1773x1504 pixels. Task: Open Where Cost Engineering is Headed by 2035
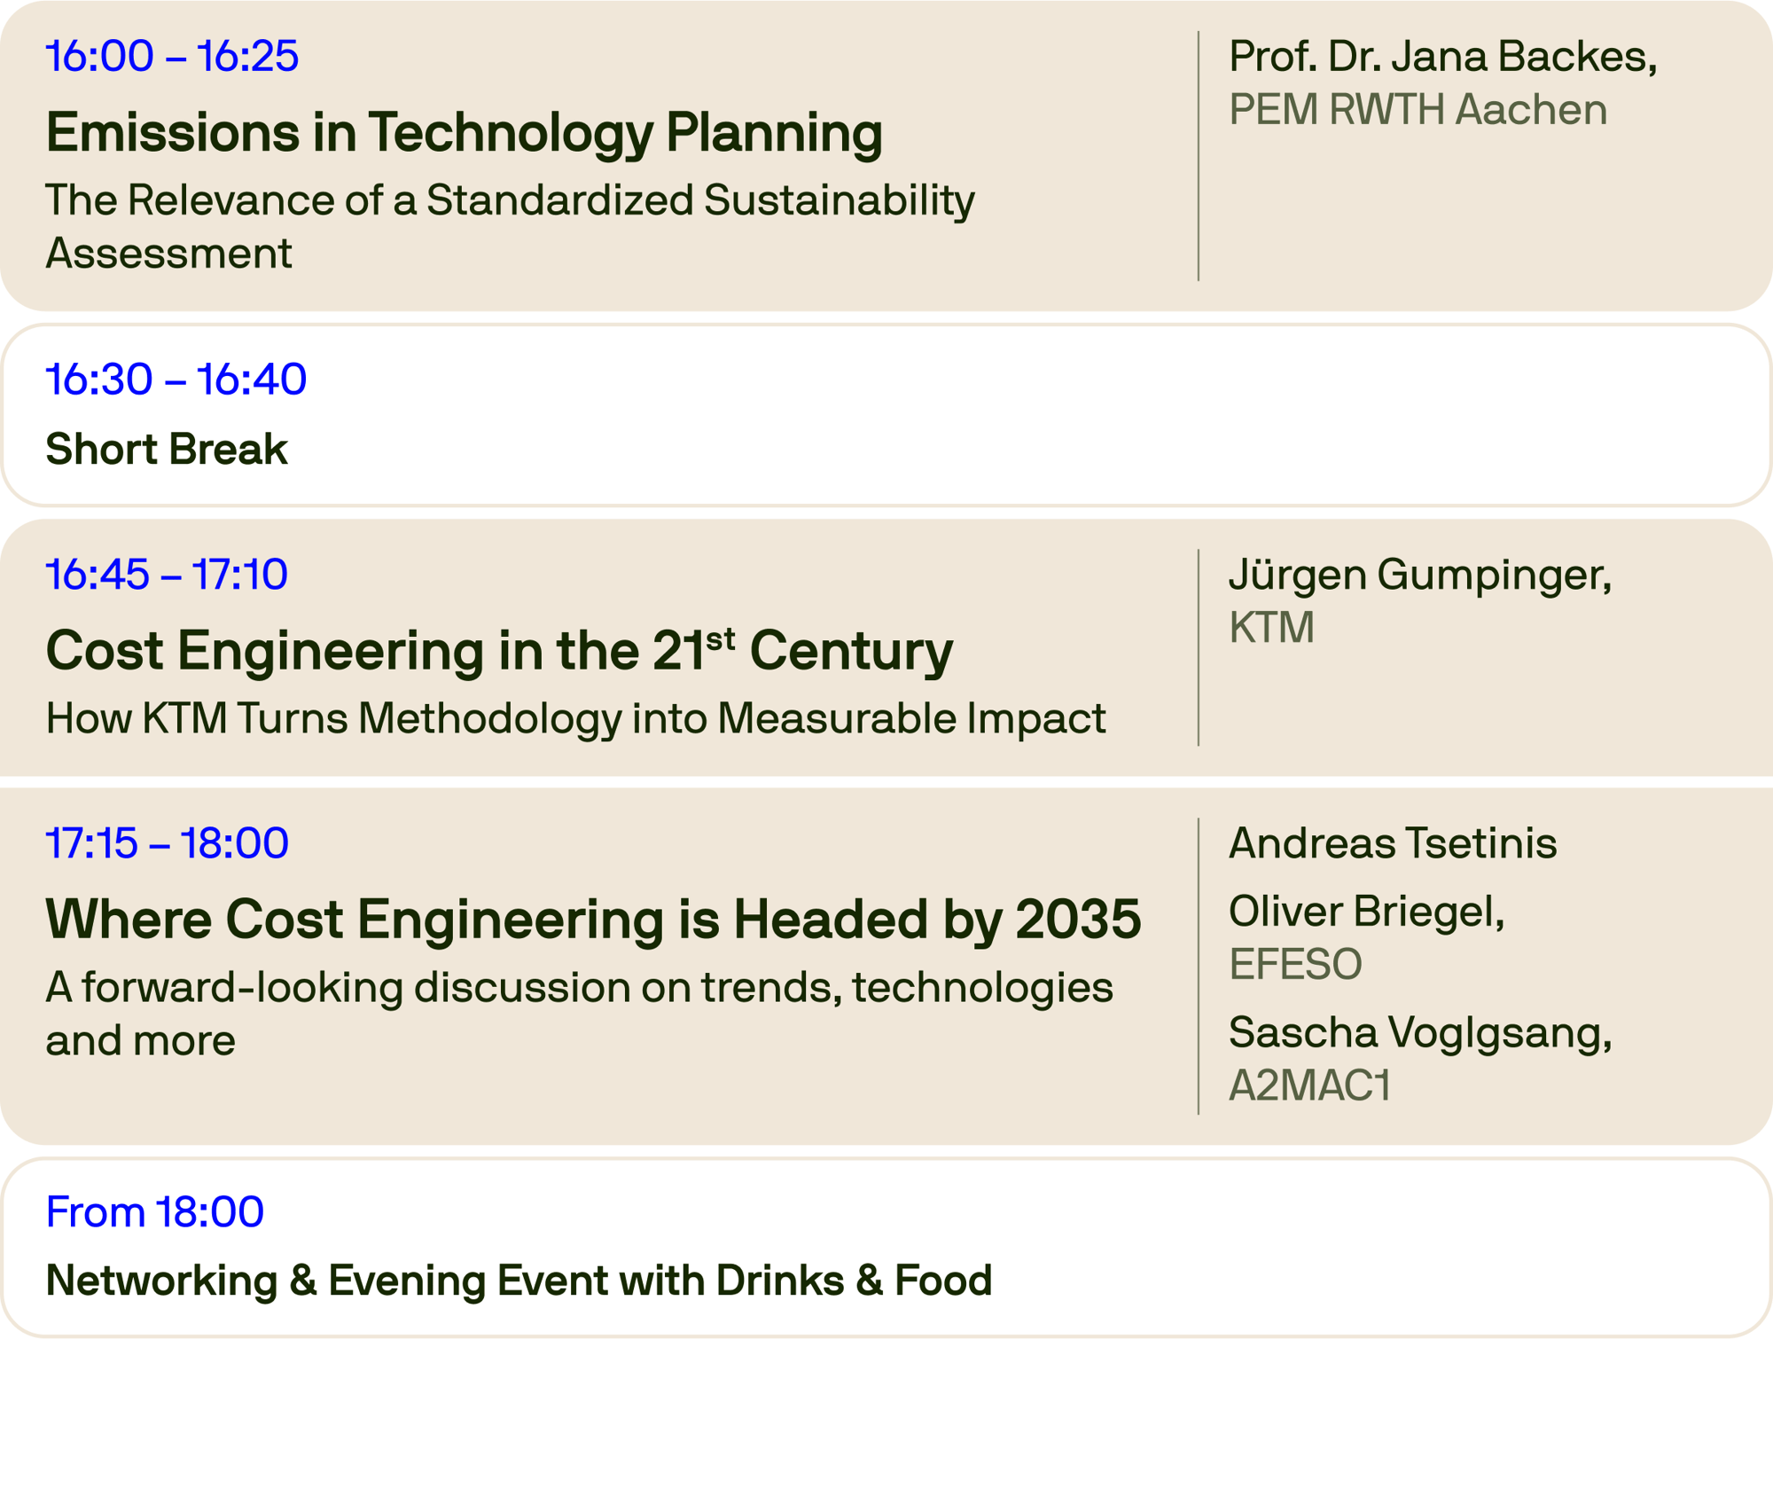point(593,919)
